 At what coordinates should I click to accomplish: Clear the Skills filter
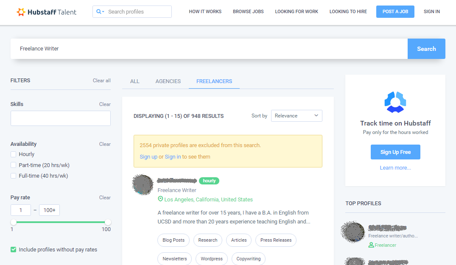click(x=105, y=104)
